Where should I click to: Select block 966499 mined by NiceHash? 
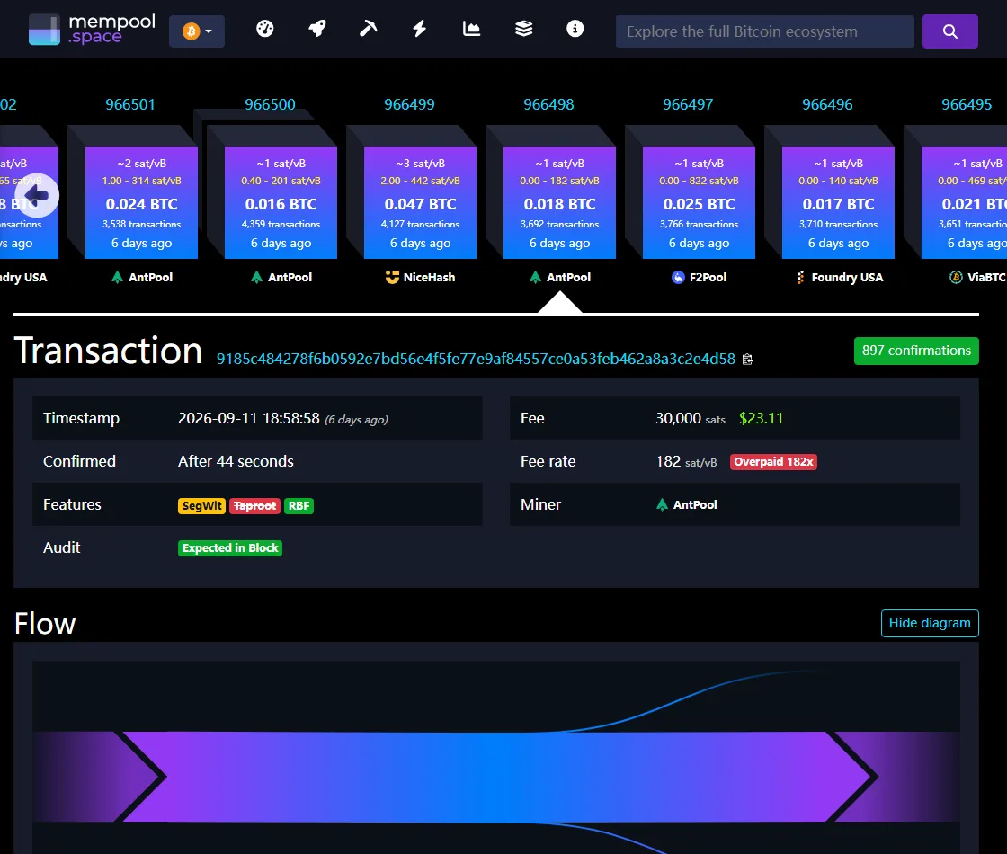(x=420, y=202)
